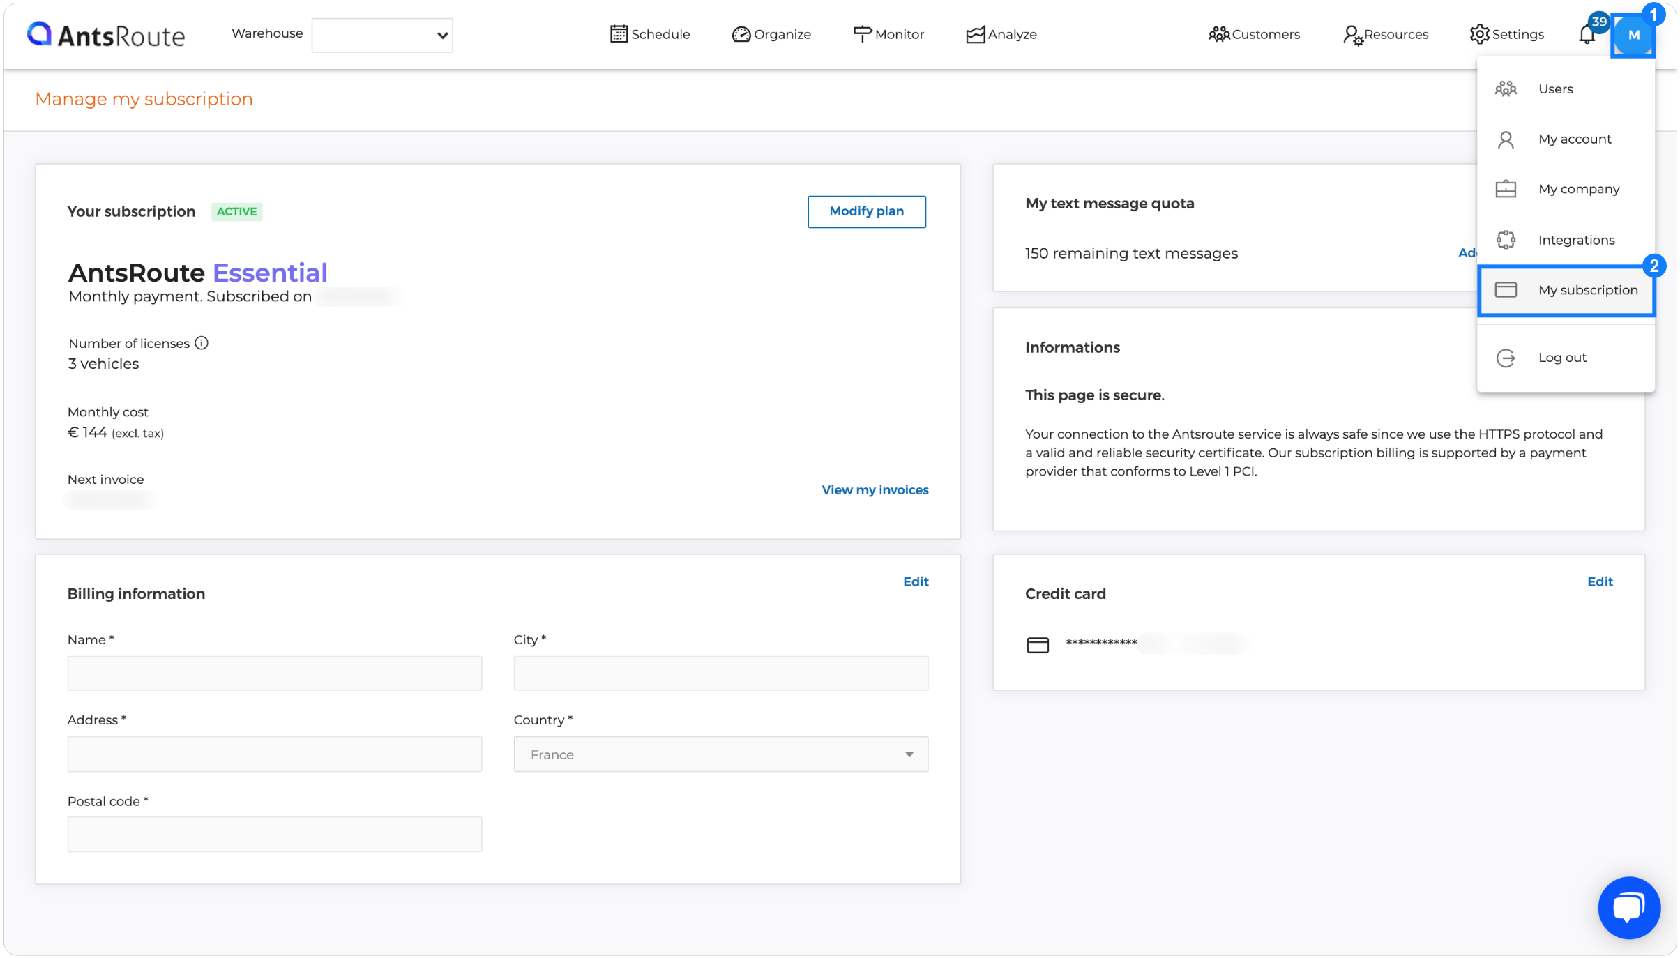
Task: Open the Country dropdown showing France
Action: click(721, 754)
